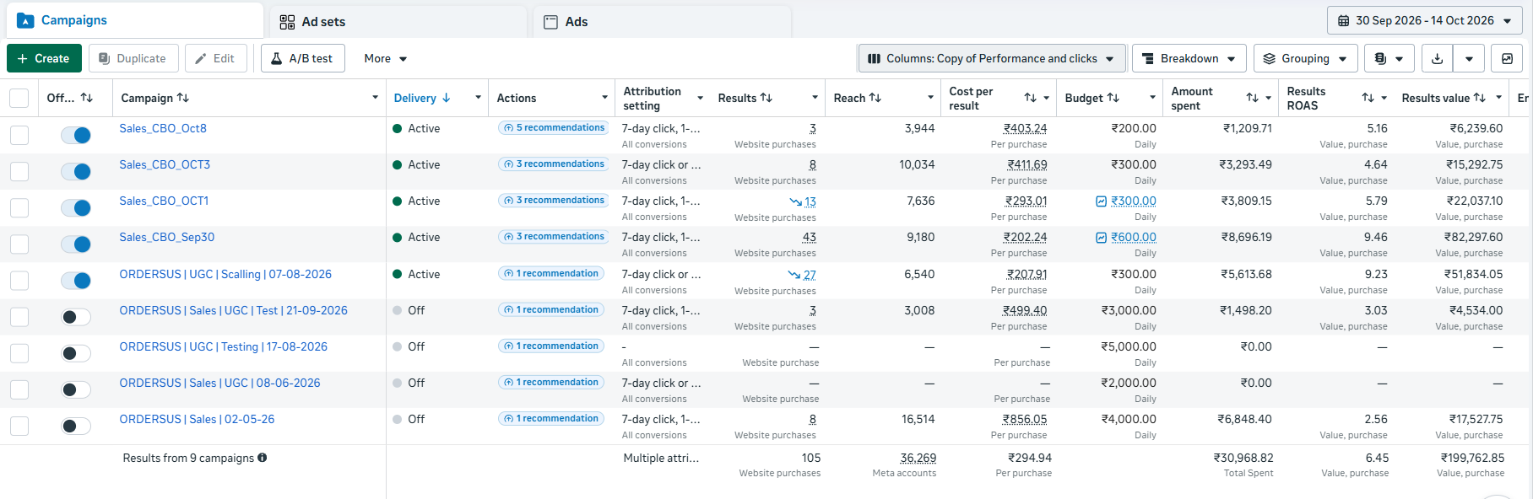Click the export download icon

(1438, 58)
